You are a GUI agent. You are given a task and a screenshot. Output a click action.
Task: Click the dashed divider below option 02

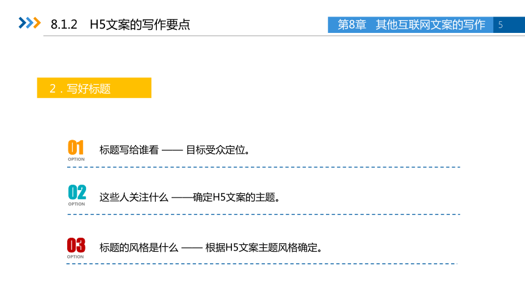(264, 214)
